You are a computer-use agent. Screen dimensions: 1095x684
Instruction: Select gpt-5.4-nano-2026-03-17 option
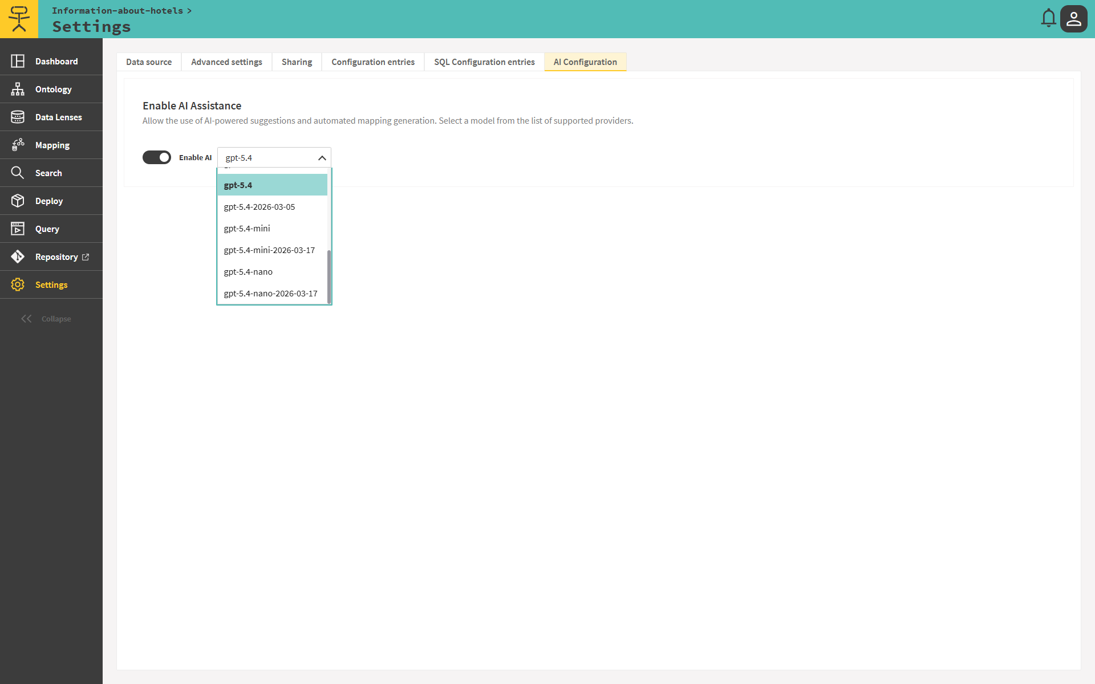tap(273, 294)
